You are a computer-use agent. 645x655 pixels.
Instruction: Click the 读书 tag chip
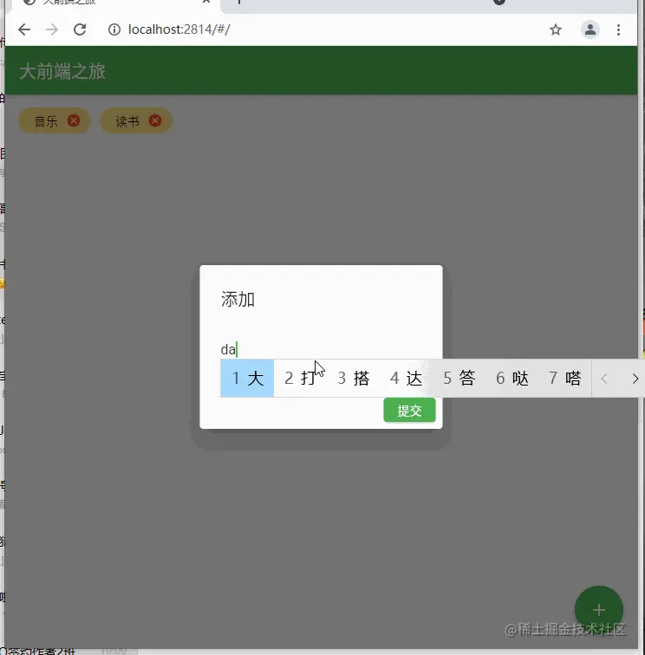(x=136, y=120)
